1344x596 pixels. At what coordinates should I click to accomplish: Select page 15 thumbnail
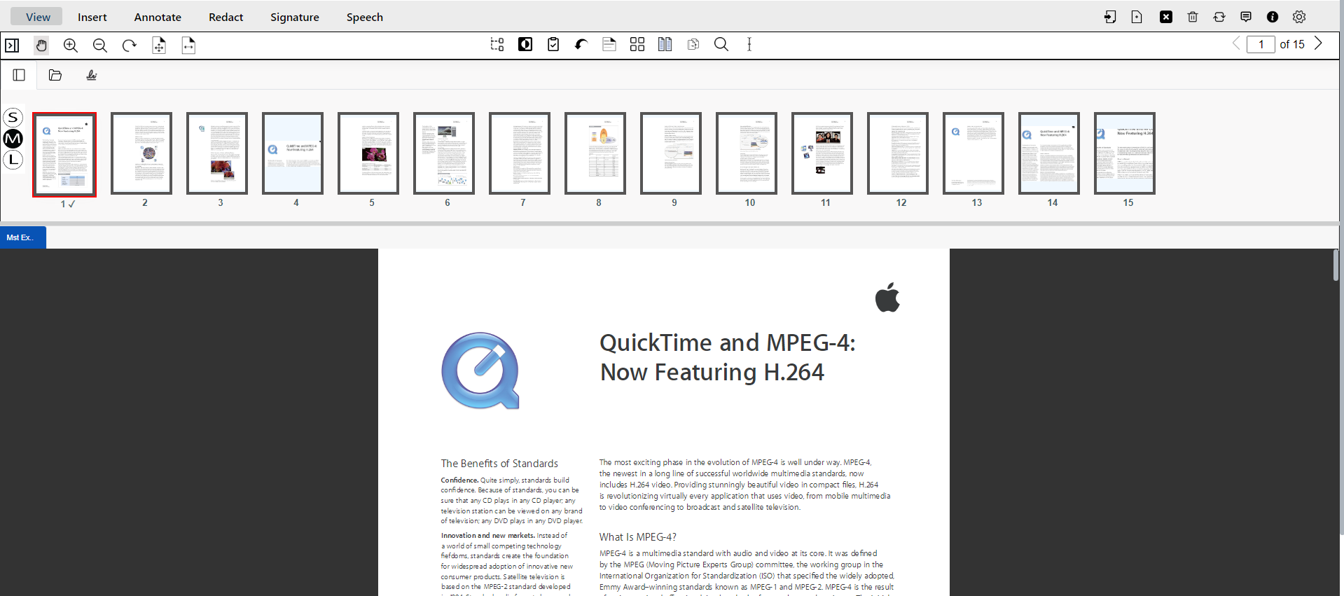(x=1125, y=153)
